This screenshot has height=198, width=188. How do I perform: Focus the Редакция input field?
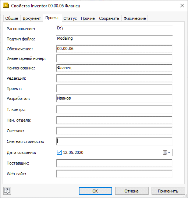pos(114,78)
